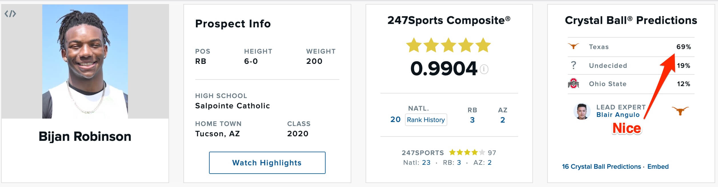Click the national composite rank 20
Screen dimensions: 718x187
coord(395,119)
